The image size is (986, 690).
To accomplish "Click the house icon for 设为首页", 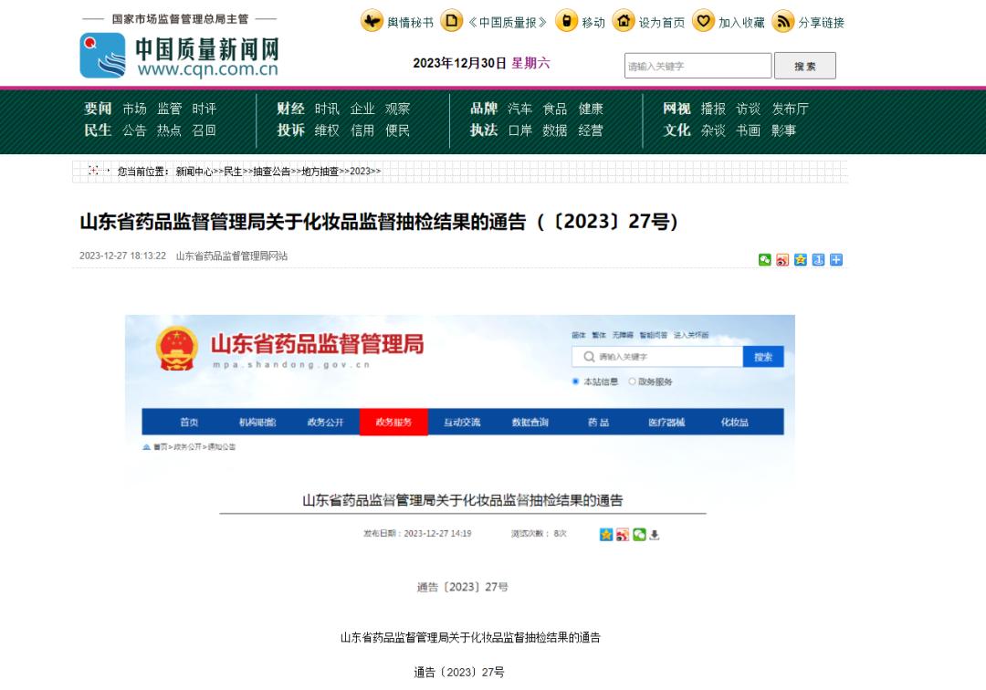I will click(624, 21).
